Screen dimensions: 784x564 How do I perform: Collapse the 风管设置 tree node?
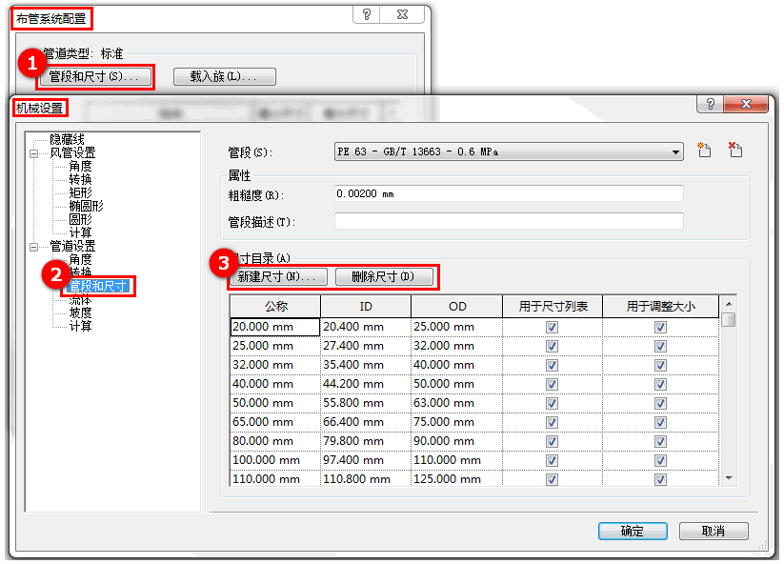34,153
